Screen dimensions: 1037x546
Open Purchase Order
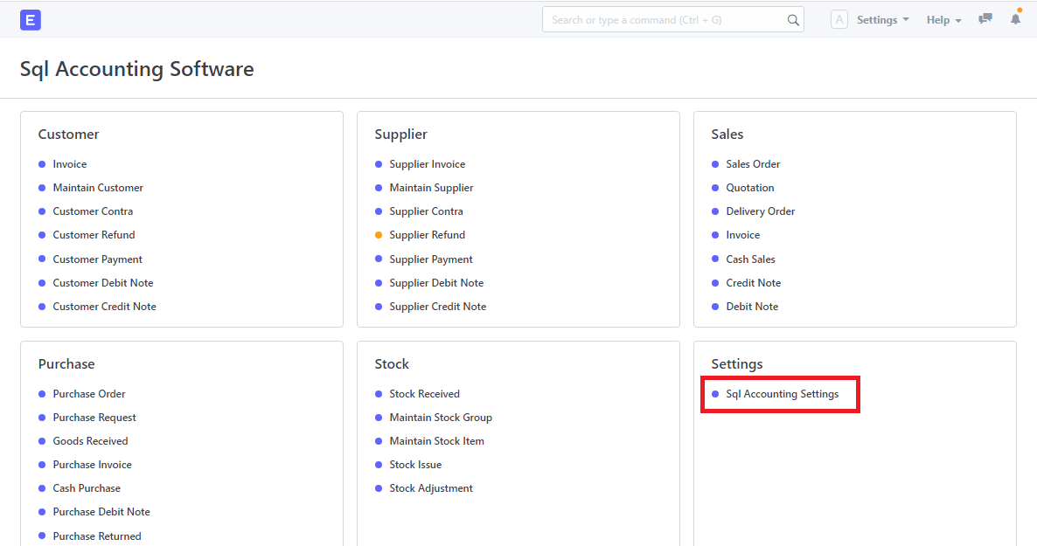pyautogui.click(x=89, y=394)
